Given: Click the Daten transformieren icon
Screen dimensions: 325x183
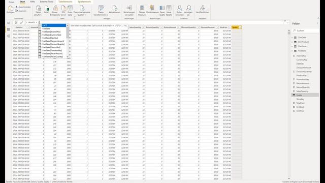Looking at the screenshot, I should point(101,8).
